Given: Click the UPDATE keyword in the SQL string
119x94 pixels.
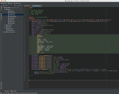Looking at the screenshot, I should (39, 35).
